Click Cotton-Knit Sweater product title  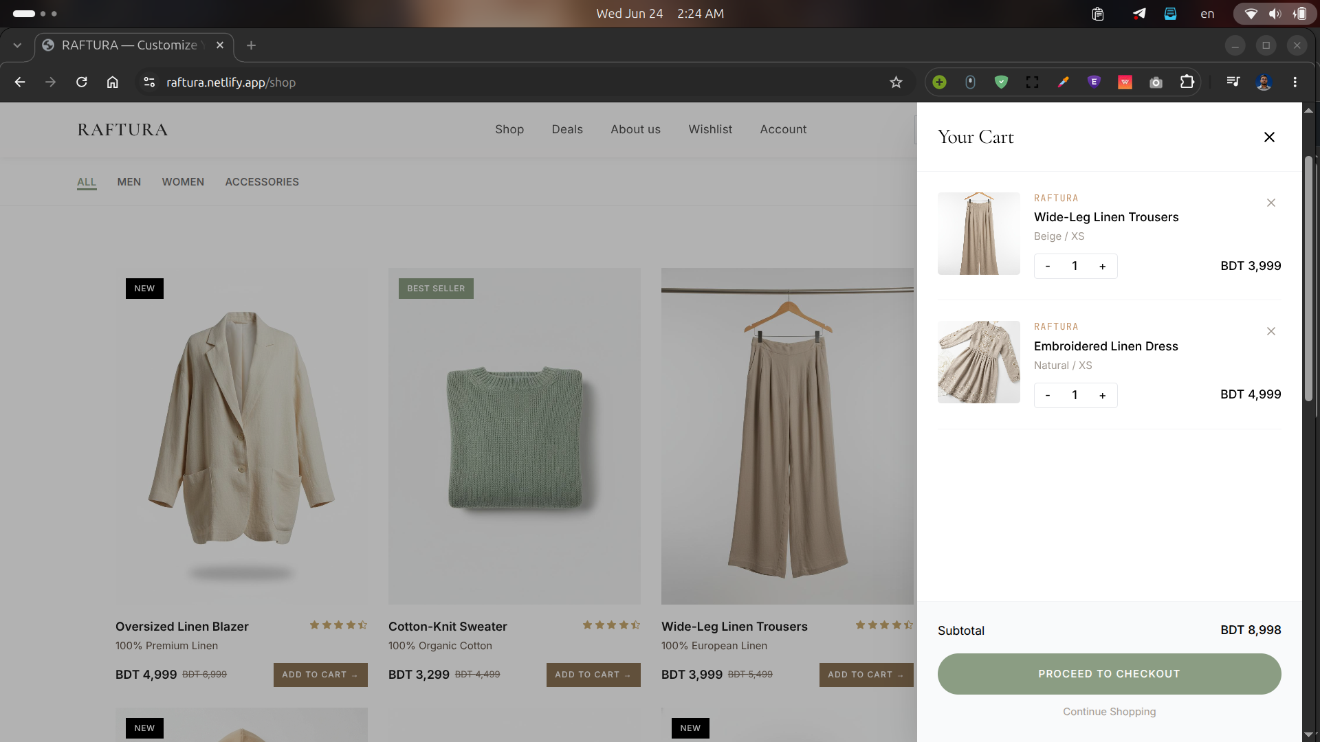(x=448, y=627)
